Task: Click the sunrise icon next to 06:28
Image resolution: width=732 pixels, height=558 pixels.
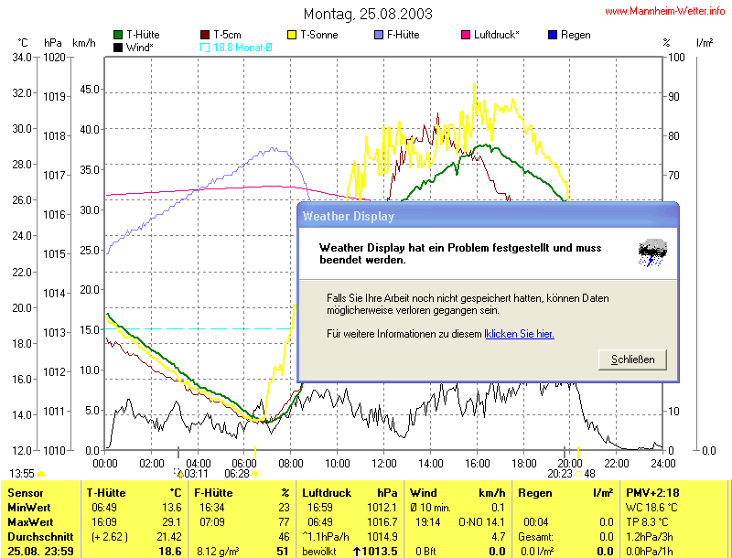Action: pos(255,474)
